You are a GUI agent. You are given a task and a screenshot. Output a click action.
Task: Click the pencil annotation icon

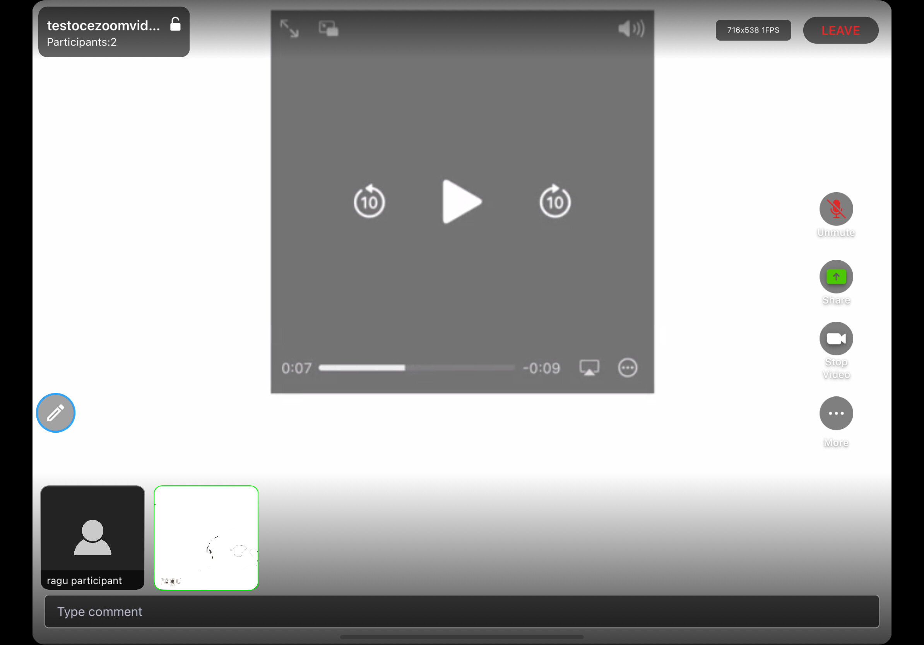pyautogui.click(x=56, y=413)
